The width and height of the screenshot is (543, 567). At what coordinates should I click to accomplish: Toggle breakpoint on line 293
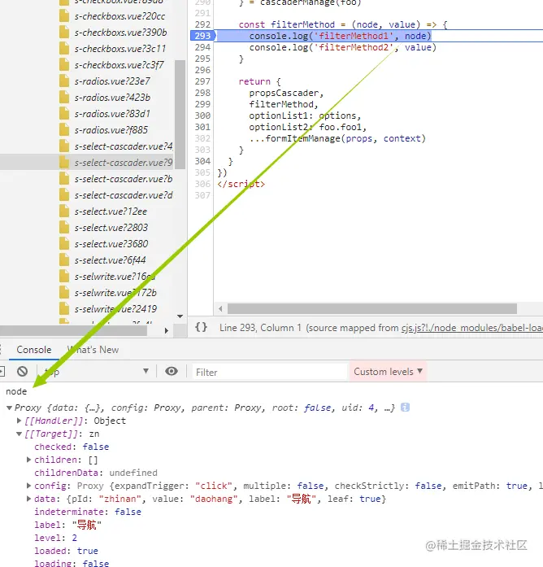pos(202,36)
